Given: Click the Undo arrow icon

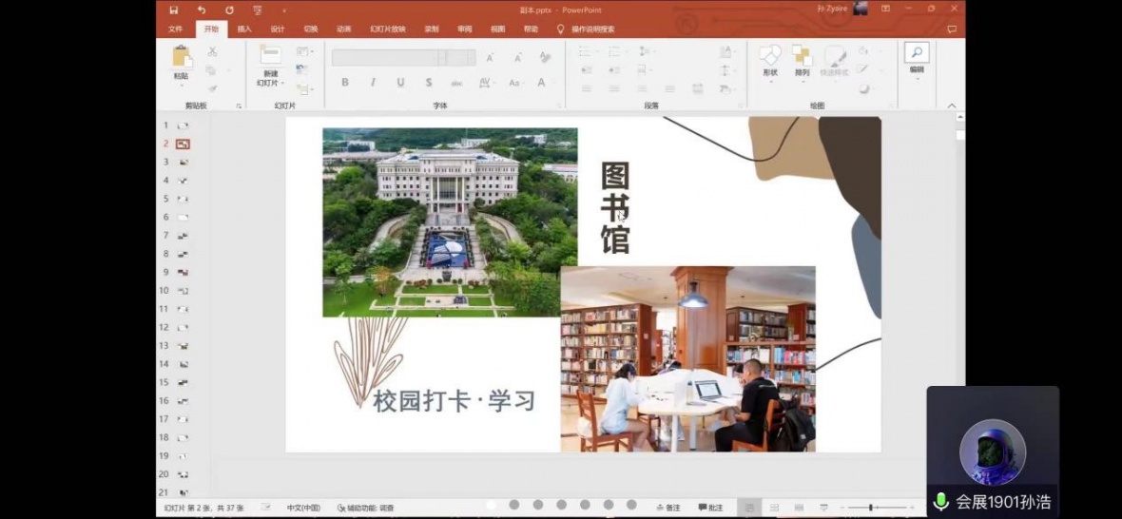Looking at the screenshot, I should (x=201, y=10).
